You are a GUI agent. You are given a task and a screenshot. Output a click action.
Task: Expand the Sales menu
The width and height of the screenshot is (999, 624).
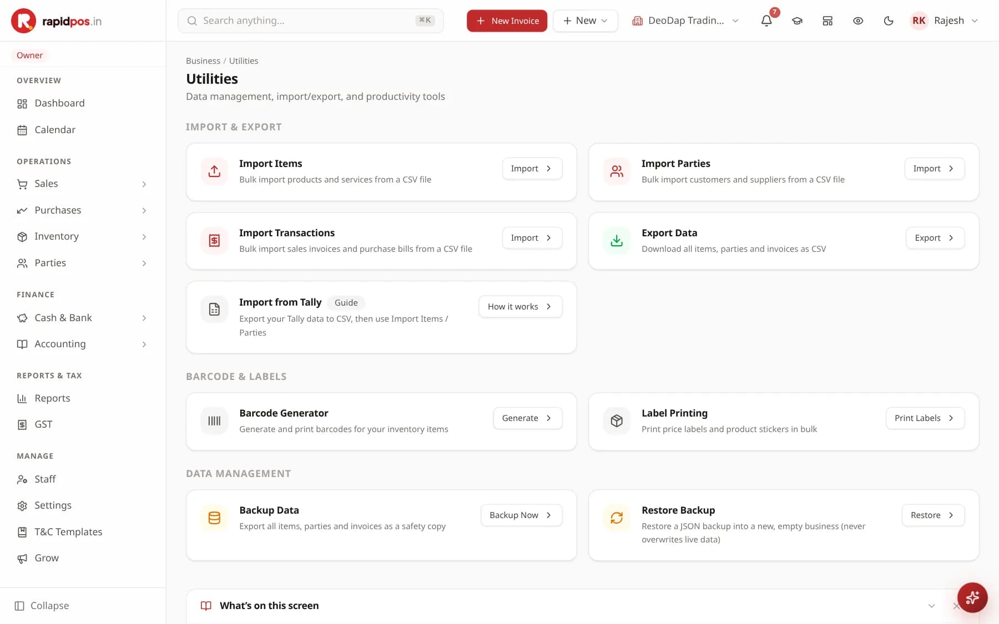pos(83,184)
